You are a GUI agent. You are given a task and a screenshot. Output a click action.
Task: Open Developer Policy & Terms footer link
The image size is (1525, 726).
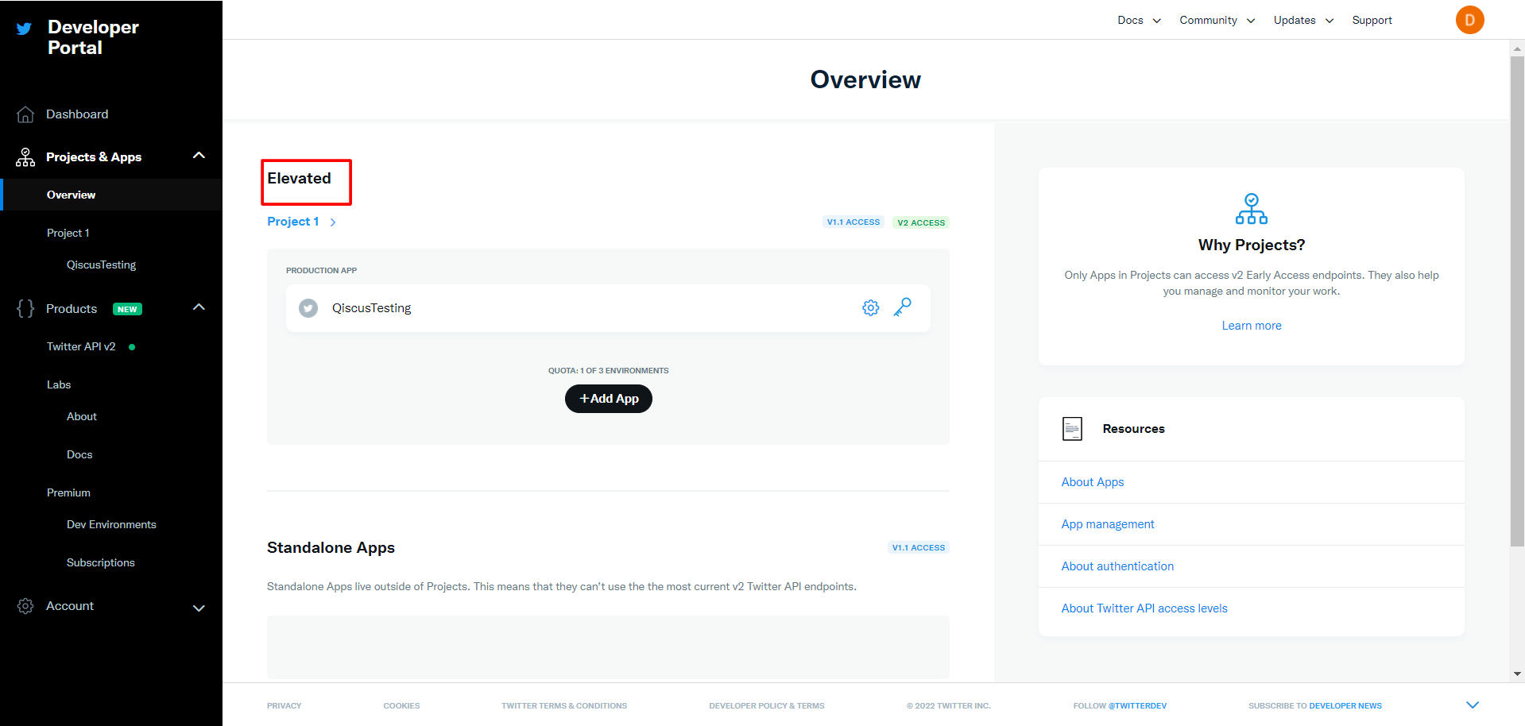767,705
